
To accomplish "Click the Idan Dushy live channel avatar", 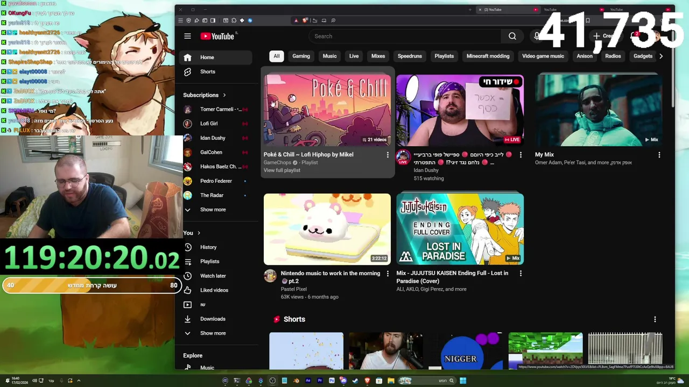I will pyautogui.click(x=403, y=157).
